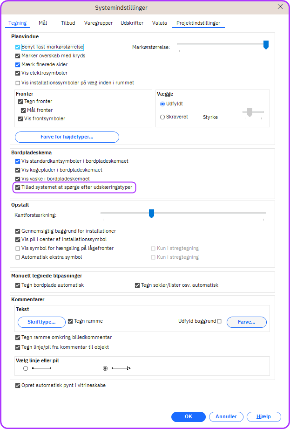Choose the Udfyldt wall radio button
The width and height of the screenshot is (290, 429).
tap(162, 104)
